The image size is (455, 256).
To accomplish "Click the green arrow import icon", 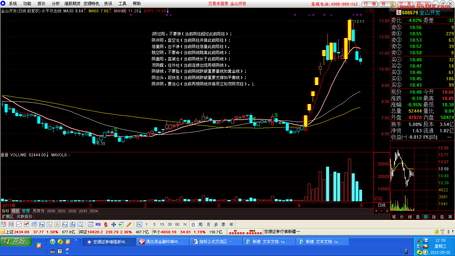I will [121, 224].
